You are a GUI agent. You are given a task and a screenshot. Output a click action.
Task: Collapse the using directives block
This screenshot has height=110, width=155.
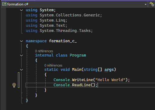click(x=21, y=10)
